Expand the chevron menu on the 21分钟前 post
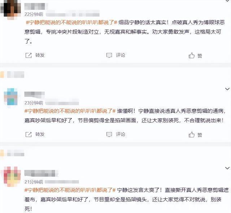 [227, 168]
